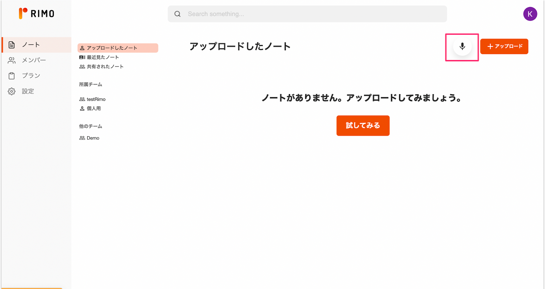The width and height of the screenshot is (545, 289).
Task: Click the settings gear icon in sidebar
Action: (x=12, y=91)
